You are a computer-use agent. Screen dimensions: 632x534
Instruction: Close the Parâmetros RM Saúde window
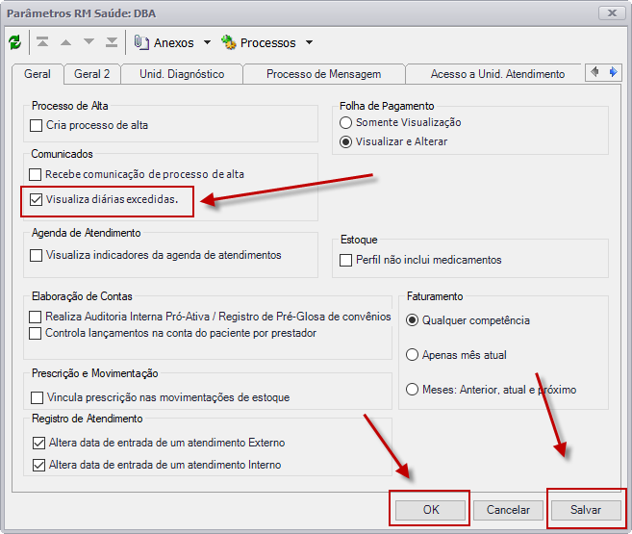pyautogui.click(x=612, y=13)
